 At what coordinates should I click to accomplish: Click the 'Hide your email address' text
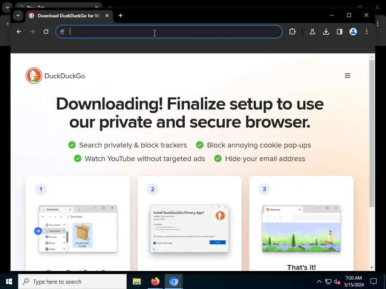pos(265,158)
